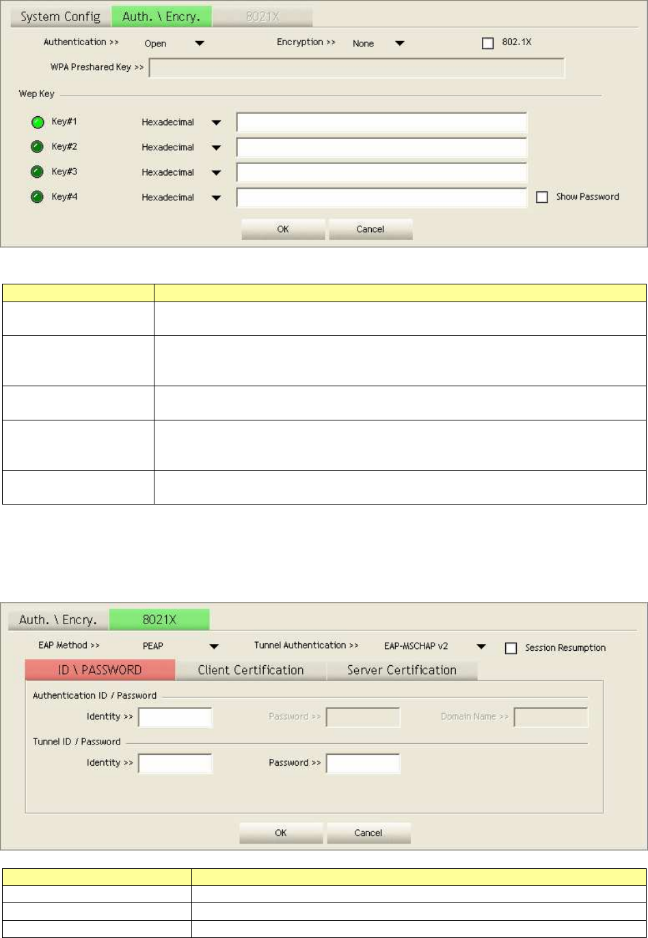The width and height of the screenshot is (648, 938).
Task: Click OK in the Wep Key dialog
Action: click(x=283, y=229)
